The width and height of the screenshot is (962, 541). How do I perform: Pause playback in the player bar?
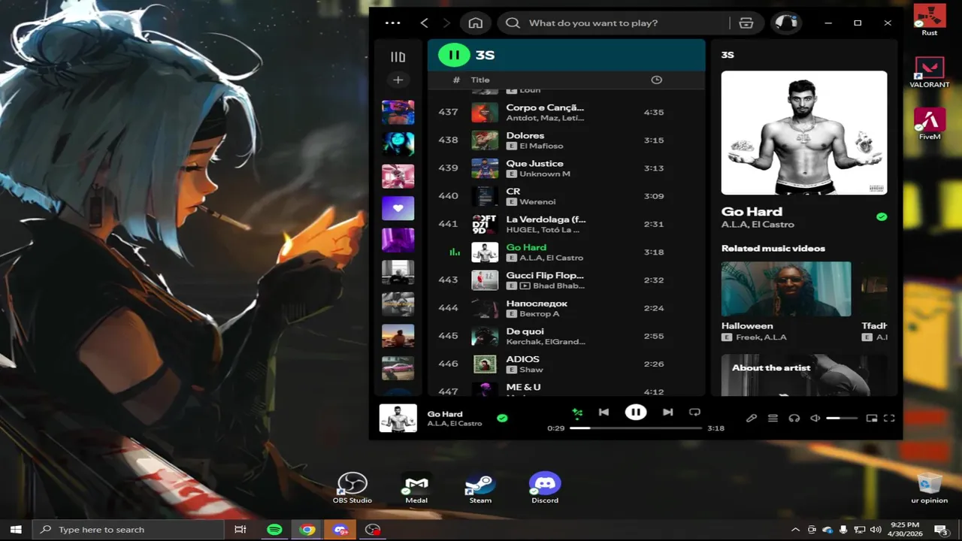click(636, 412)
